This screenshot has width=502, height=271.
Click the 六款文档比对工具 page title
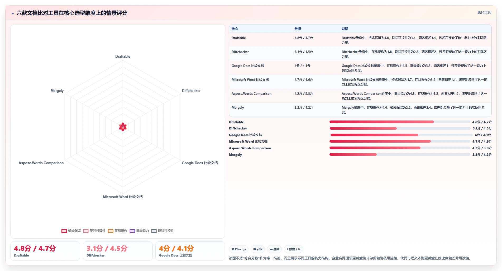point(72,13)
